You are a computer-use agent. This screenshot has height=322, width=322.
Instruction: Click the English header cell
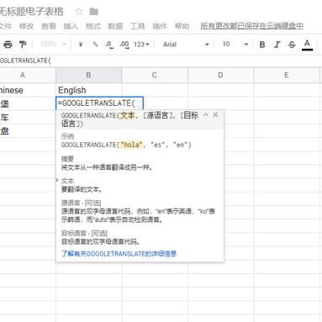(88, 90)
